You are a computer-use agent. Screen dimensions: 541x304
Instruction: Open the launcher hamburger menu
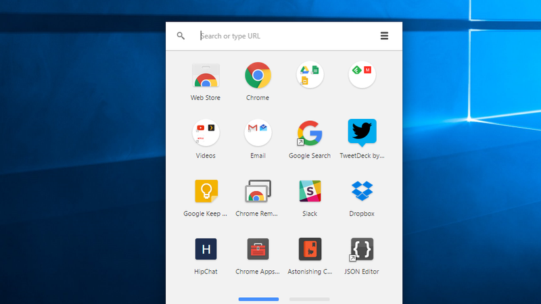pyautogui.click(x=384, y=36)
